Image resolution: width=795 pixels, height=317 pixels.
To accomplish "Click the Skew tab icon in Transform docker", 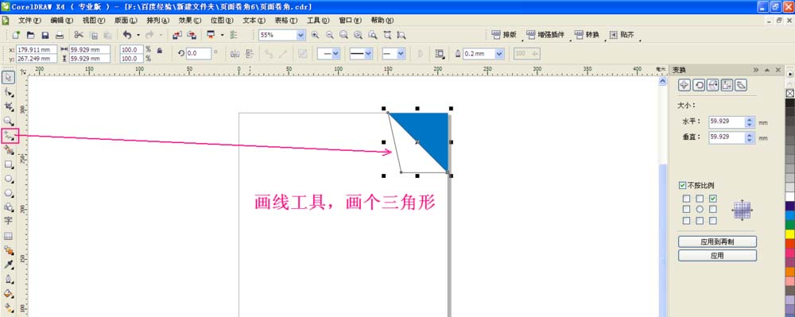I will tap(741, 85).
